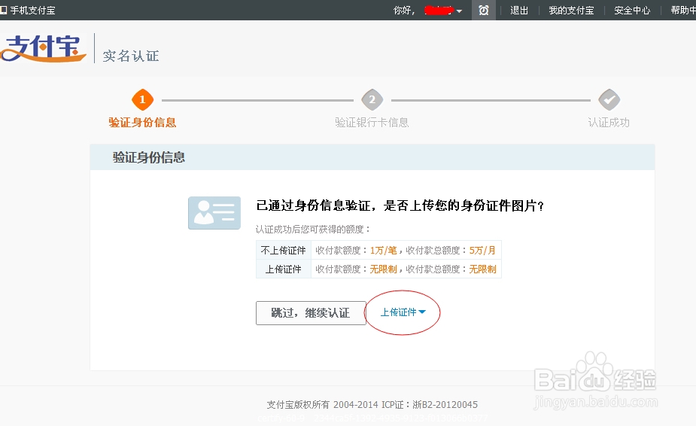Click the ICP证 copyright footer text
The width and height of the screenshot is (696, 426).
(372, 405)
